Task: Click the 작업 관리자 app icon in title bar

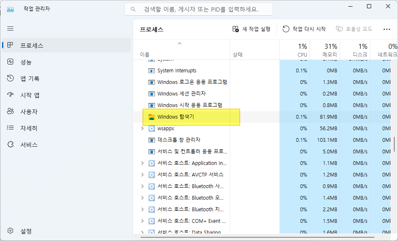Action: (x=10, y=9)
